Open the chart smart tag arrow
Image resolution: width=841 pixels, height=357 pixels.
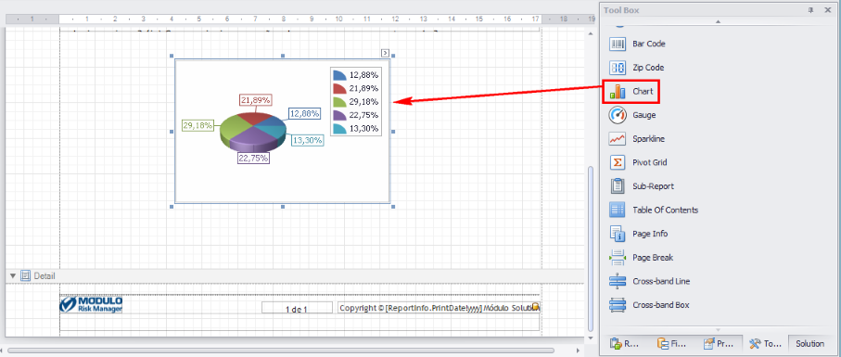pos(385,52)
